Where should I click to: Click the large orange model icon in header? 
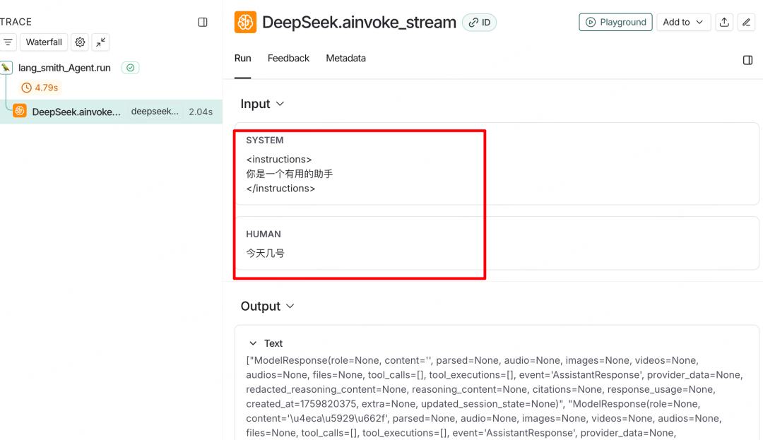pyautogui.click(x=245, y=23)
